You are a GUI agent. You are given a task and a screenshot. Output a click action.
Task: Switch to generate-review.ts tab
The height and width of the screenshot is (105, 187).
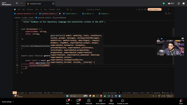[50, 13]
